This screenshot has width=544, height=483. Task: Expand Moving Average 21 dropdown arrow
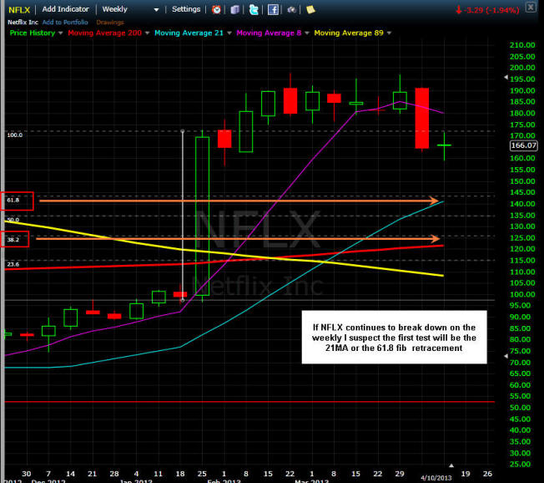pos(229,33)
